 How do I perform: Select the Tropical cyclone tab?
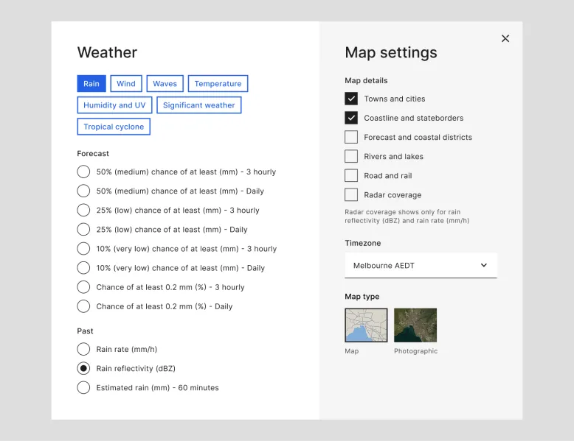[114, 127]
